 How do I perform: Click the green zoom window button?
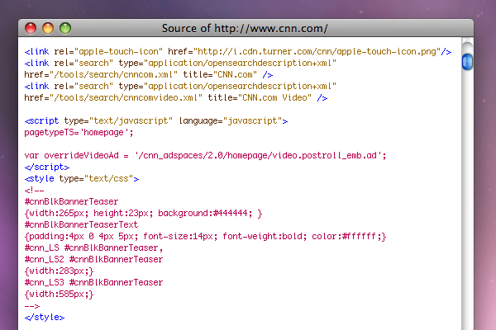[65, 28]
